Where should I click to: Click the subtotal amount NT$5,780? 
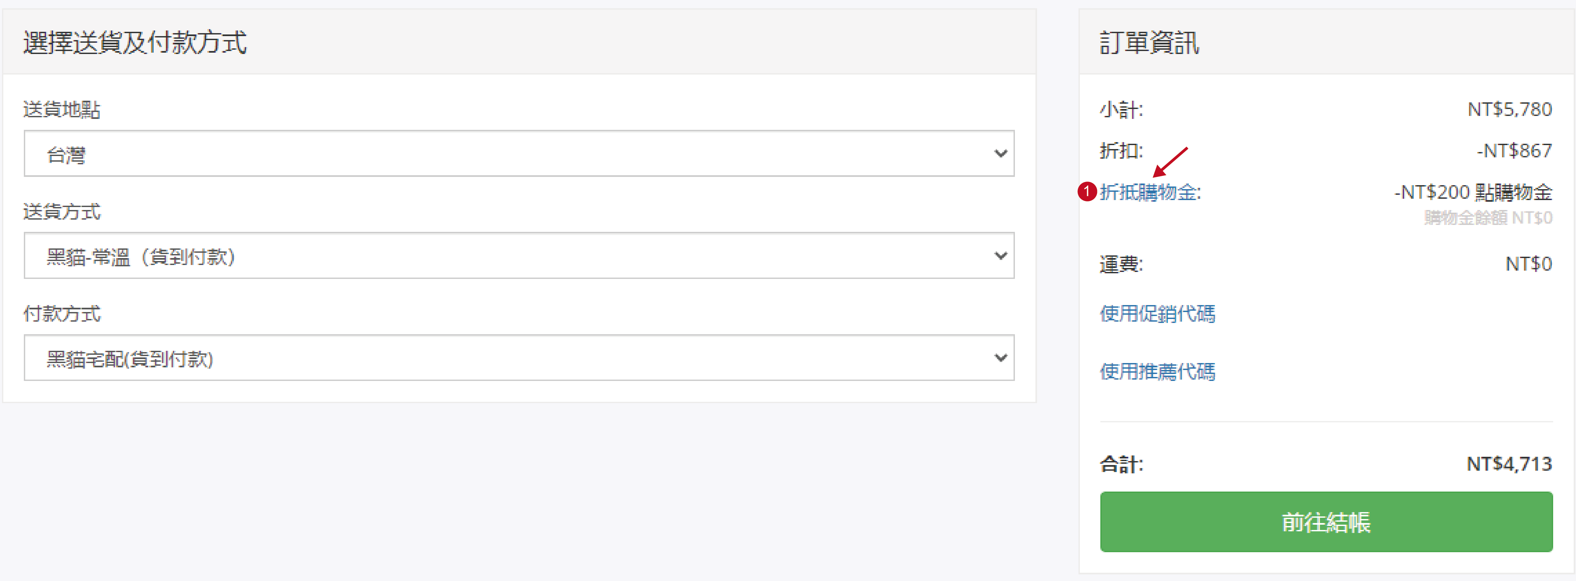click(1509, 109)
